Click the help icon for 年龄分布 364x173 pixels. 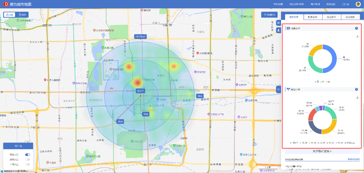[x=357, y=89]
